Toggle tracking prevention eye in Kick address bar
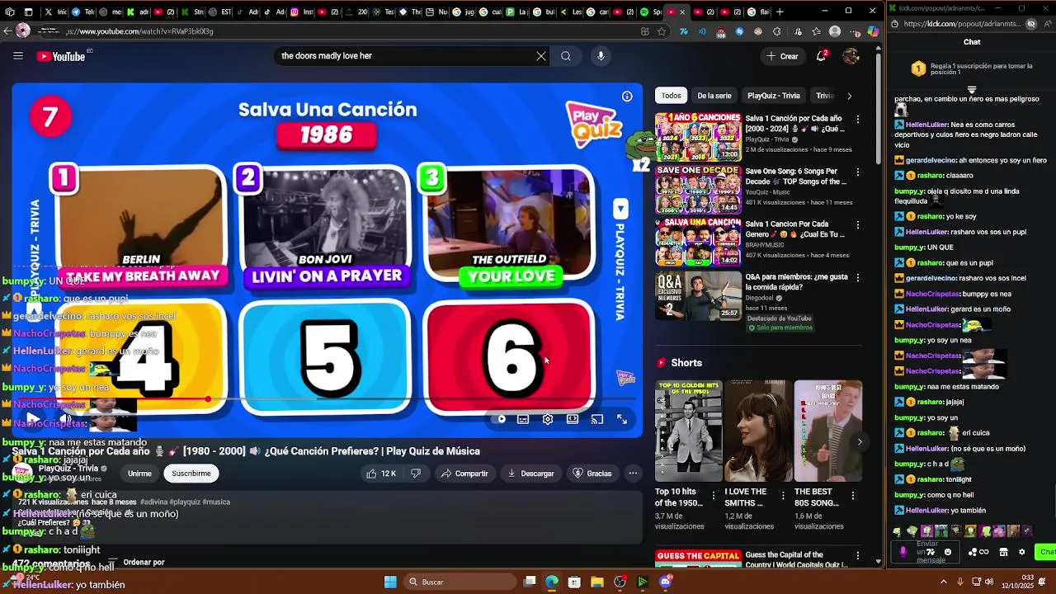 [1030, 24]
